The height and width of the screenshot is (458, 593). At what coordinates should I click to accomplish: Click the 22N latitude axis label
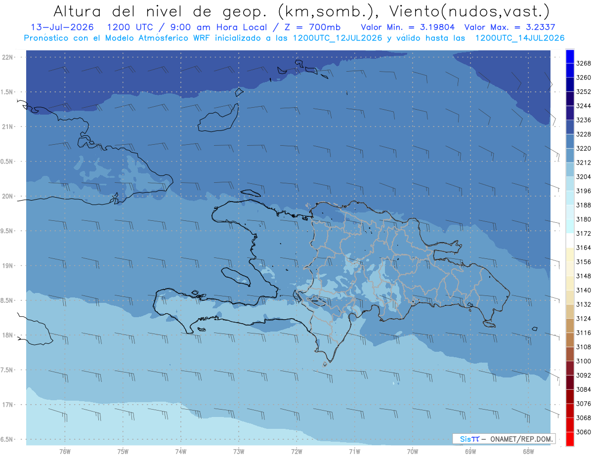tap(8, 57)
